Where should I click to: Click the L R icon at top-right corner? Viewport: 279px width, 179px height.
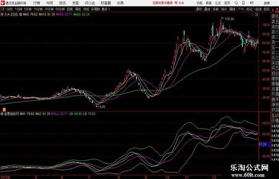[x=275, y=10]
